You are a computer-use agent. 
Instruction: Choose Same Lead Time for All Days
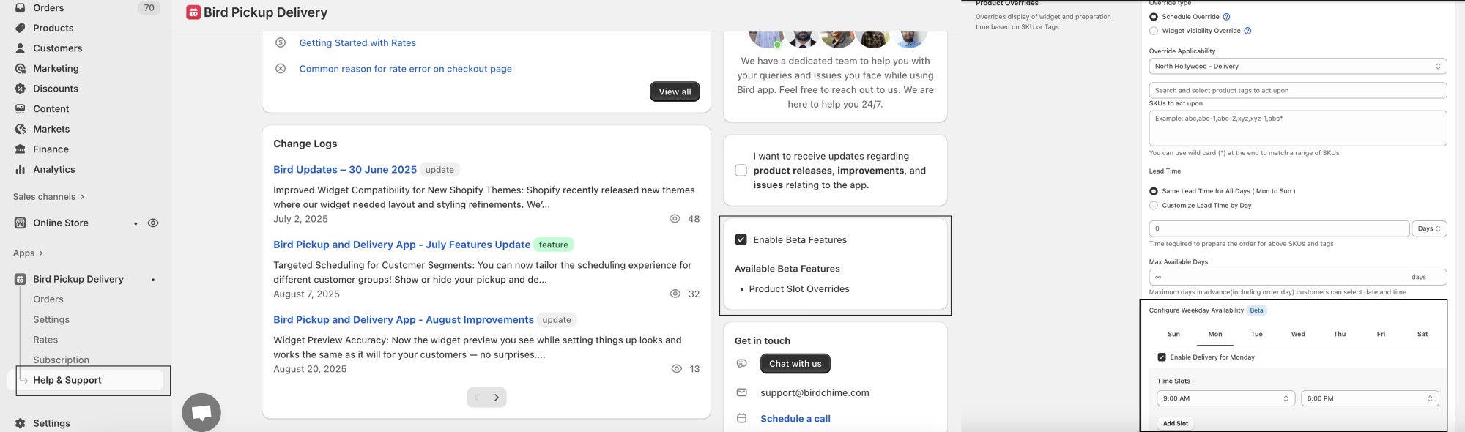point(1154,191)
